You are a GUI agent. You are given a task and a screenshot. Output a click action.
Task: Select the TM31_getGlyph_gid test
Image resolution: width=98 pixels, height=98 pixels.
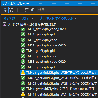coord(40,34)
